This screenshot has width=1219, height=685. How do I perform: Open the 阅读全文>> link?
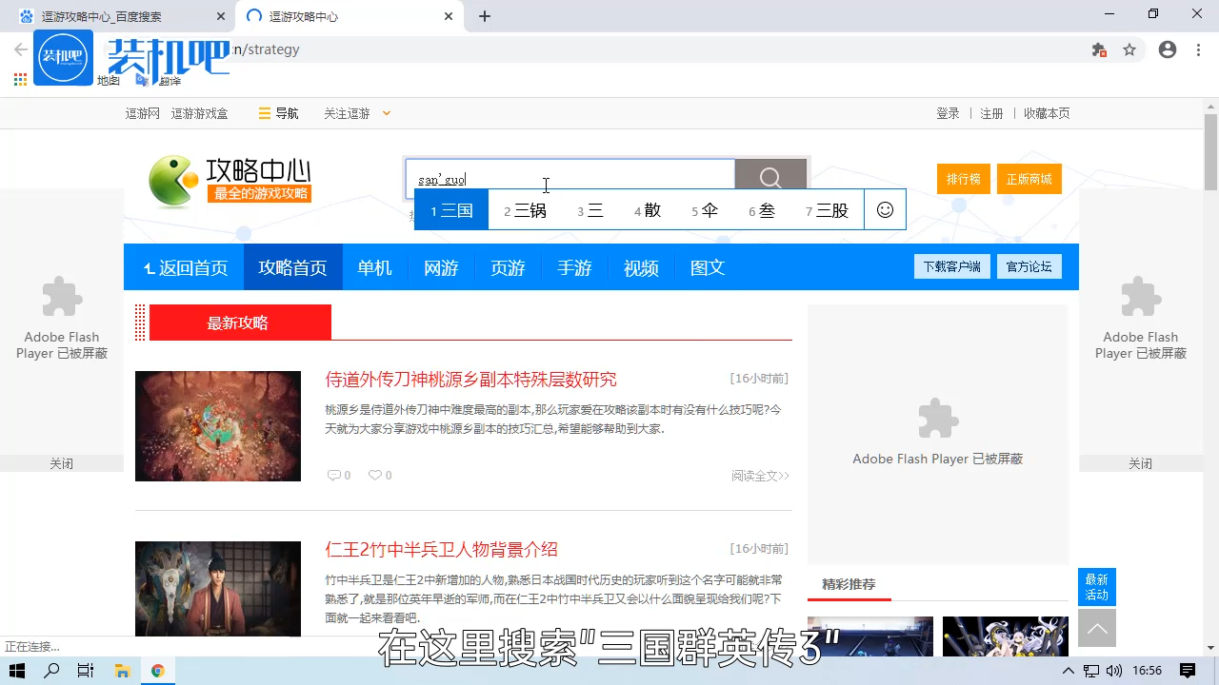[759, 476]
